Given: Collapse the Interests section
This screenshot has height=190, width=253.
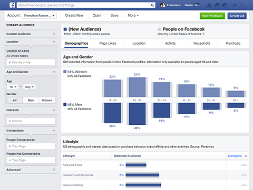Looking at the screenshot, I should 31,110.
